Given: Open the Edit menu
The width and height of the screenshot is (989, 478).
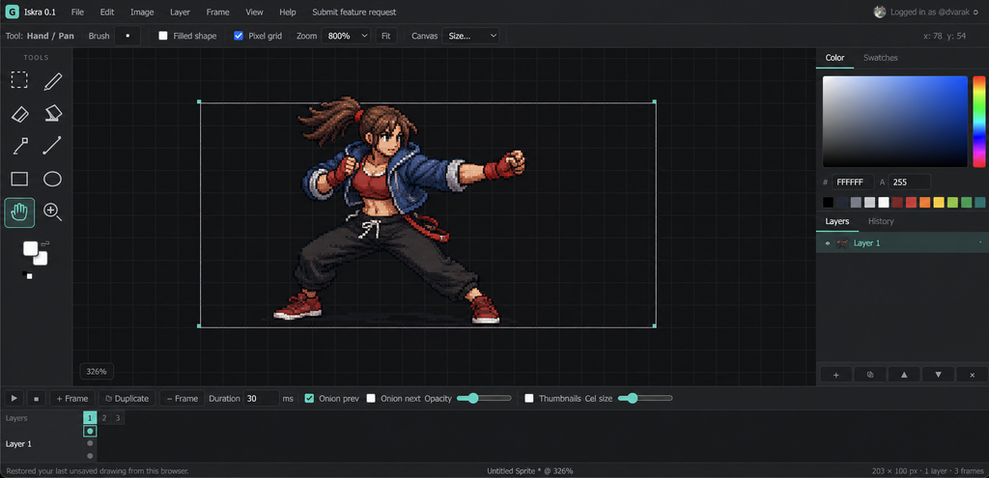Looking at the screenshot, I should 107,12.
